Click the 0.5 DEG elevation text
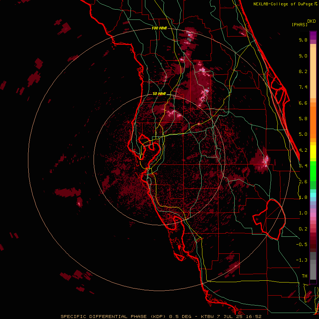Viewport: 319px width, 319px height. pyautogui.click(x=180, y=317)
